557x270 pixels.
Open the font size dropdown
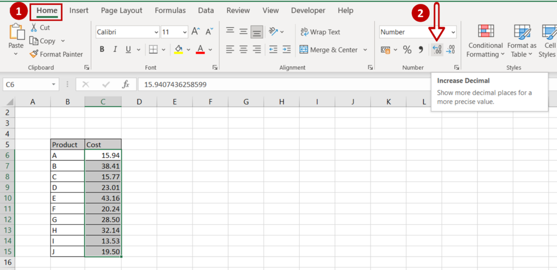tap(185, 32)
